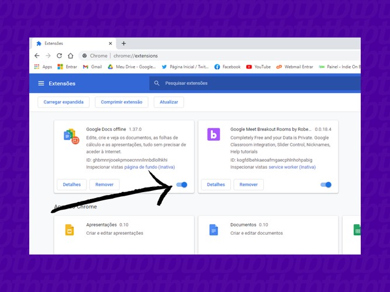Click the browser forward arrow

48,55
